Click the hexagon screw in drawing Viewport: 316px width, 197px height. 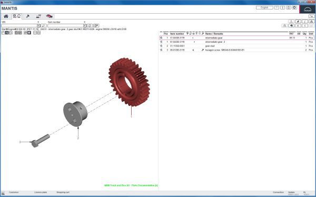(41, 141)
